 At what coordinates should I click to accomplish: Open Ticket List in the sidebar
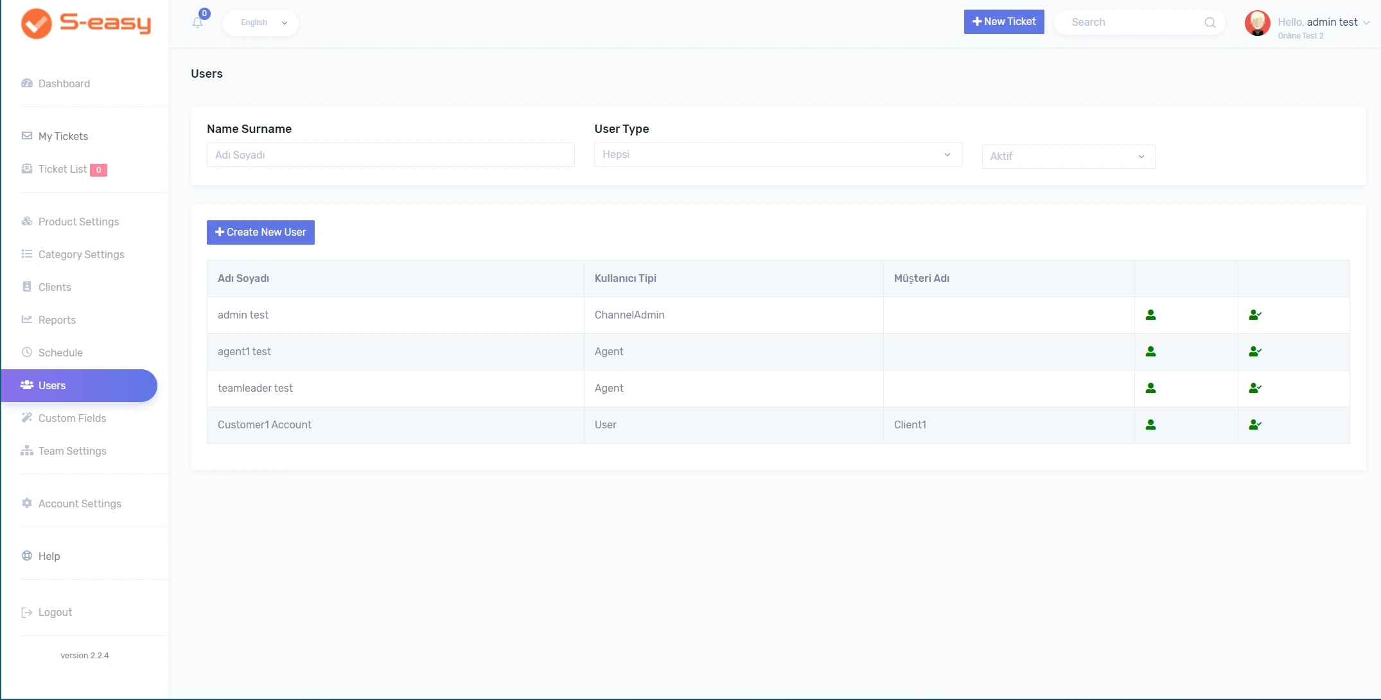click(62, 169)
